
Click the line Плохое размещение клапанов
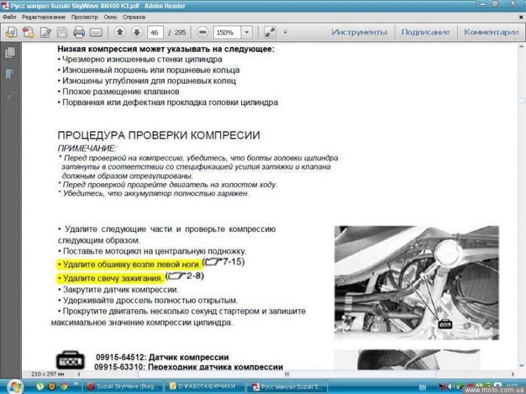coord(118,92)
